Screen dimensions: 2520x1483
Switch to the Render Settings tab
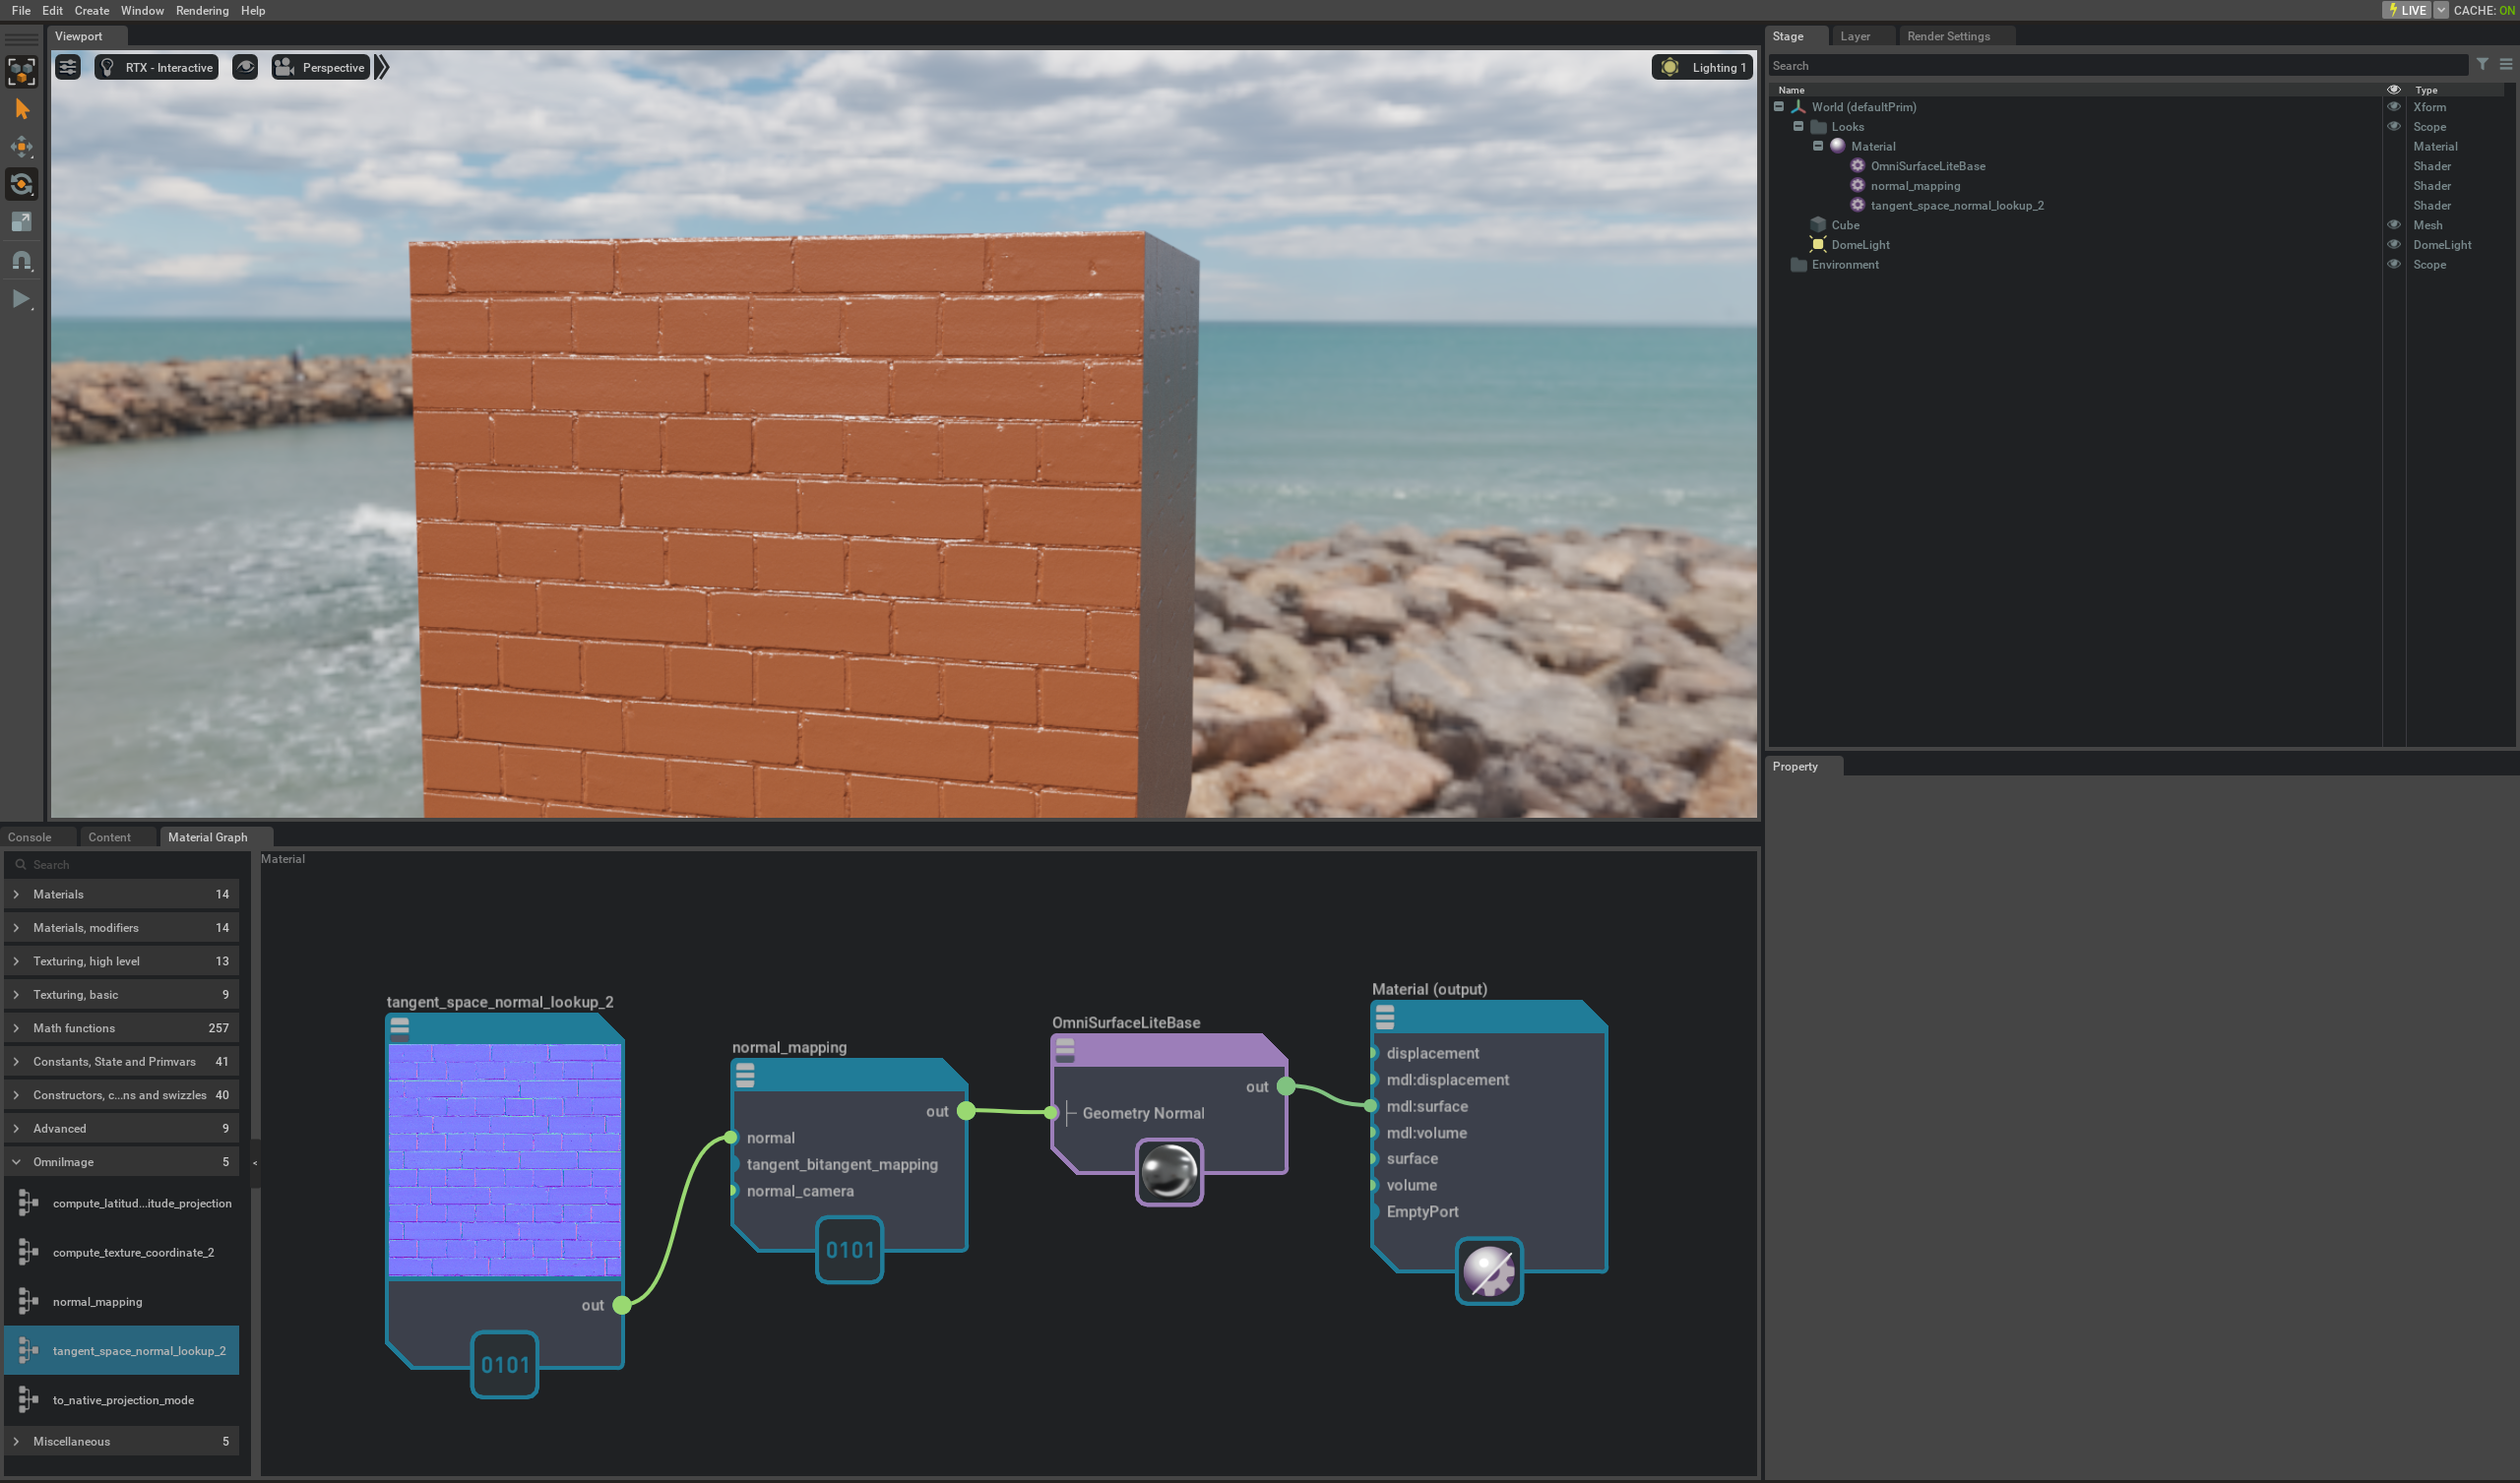(1947, 36)
